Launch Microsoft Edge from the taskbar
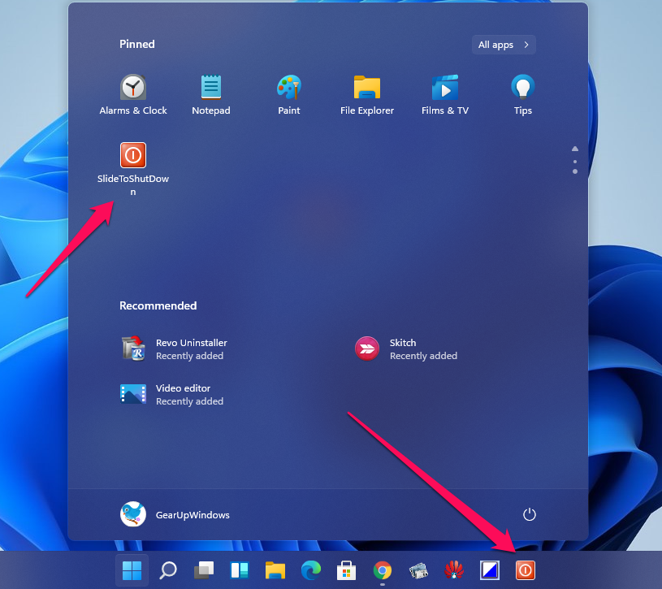 pos(311,570)
